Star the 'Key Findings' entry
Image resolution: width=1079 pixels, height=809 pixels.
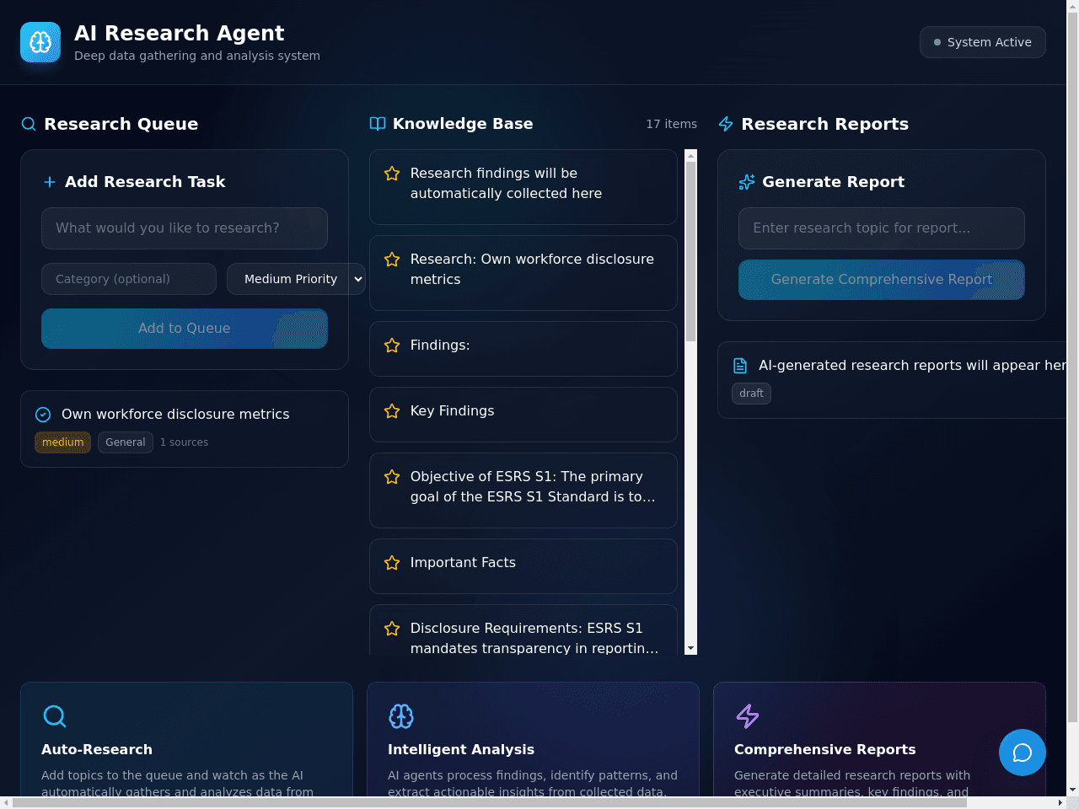(392, 411)
